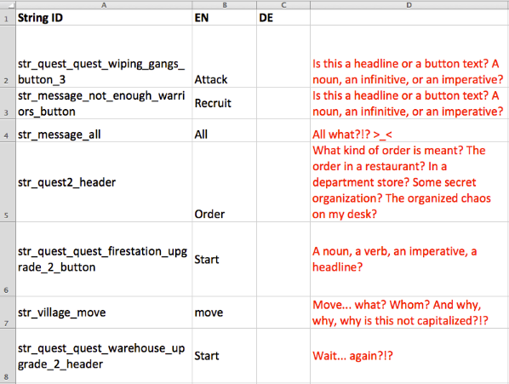Image resolution: width=509 pixels, height=384 pixels.
Task: Select row 8 header
Action: click(8, 356)
